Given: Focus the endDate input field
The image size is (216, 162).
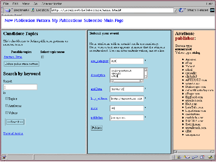Looking at the screenshot, I should (127, 89).
